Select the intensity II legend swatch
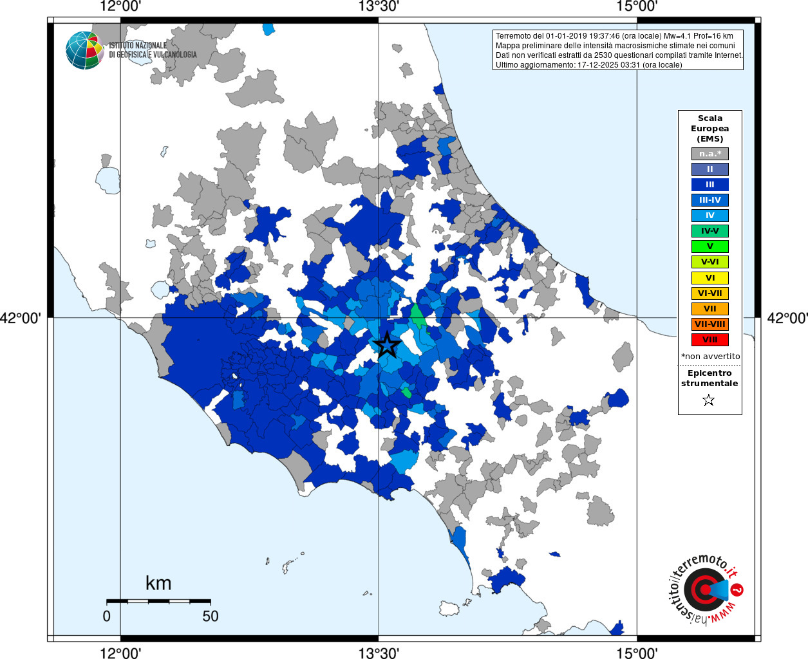Screen dimensions: 808x659 [x=710, y=169]
